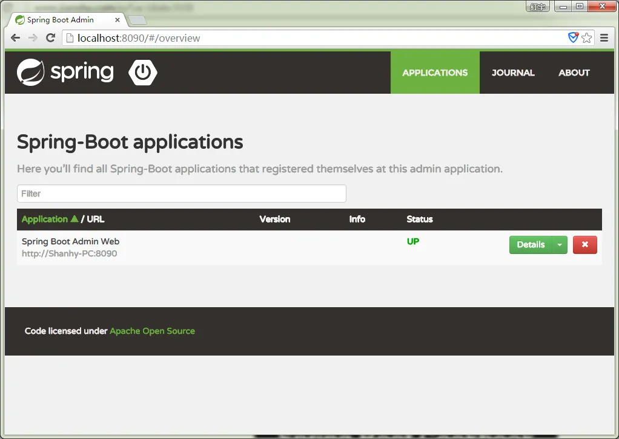Click the Details button
The width and height of the screenshot is (619, 439).
tap(531, 245)
